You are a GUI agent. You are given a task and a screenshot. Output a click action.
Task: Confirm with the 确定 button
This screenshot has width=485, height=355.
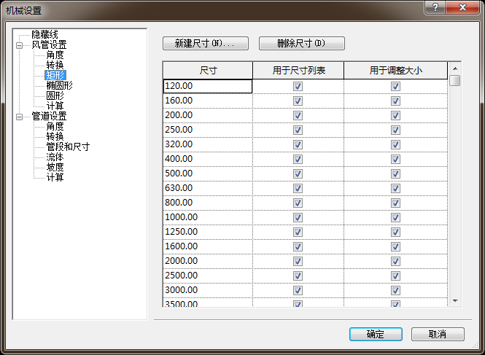[376, 335]
